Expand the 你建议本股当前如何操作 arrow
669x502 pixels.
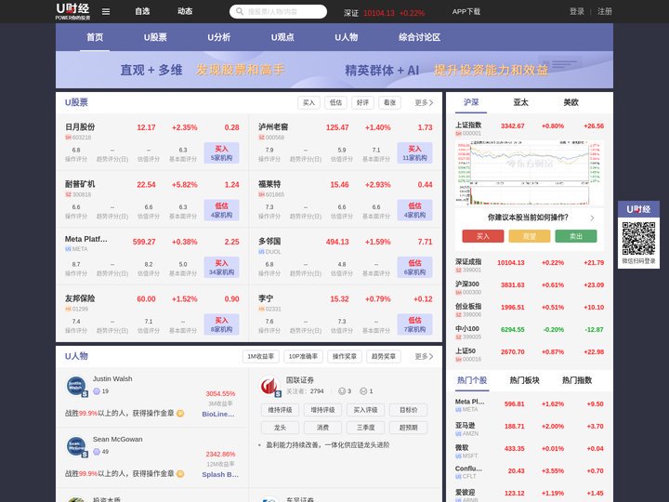tap(592, 218)
